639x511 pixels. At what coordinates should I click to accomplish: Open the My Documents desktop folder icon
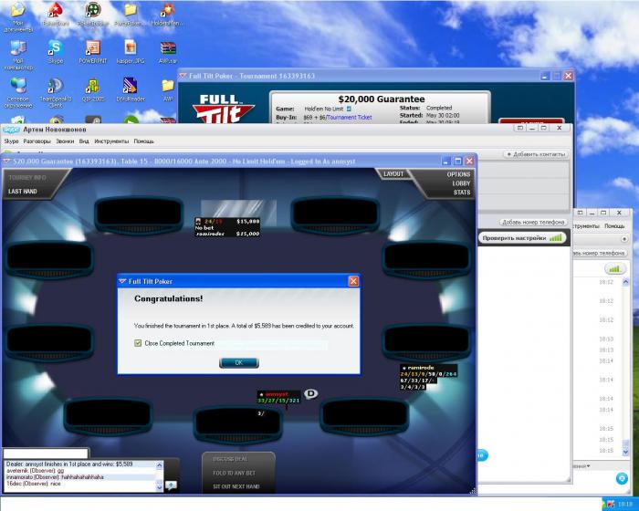[x=18, y=16]
